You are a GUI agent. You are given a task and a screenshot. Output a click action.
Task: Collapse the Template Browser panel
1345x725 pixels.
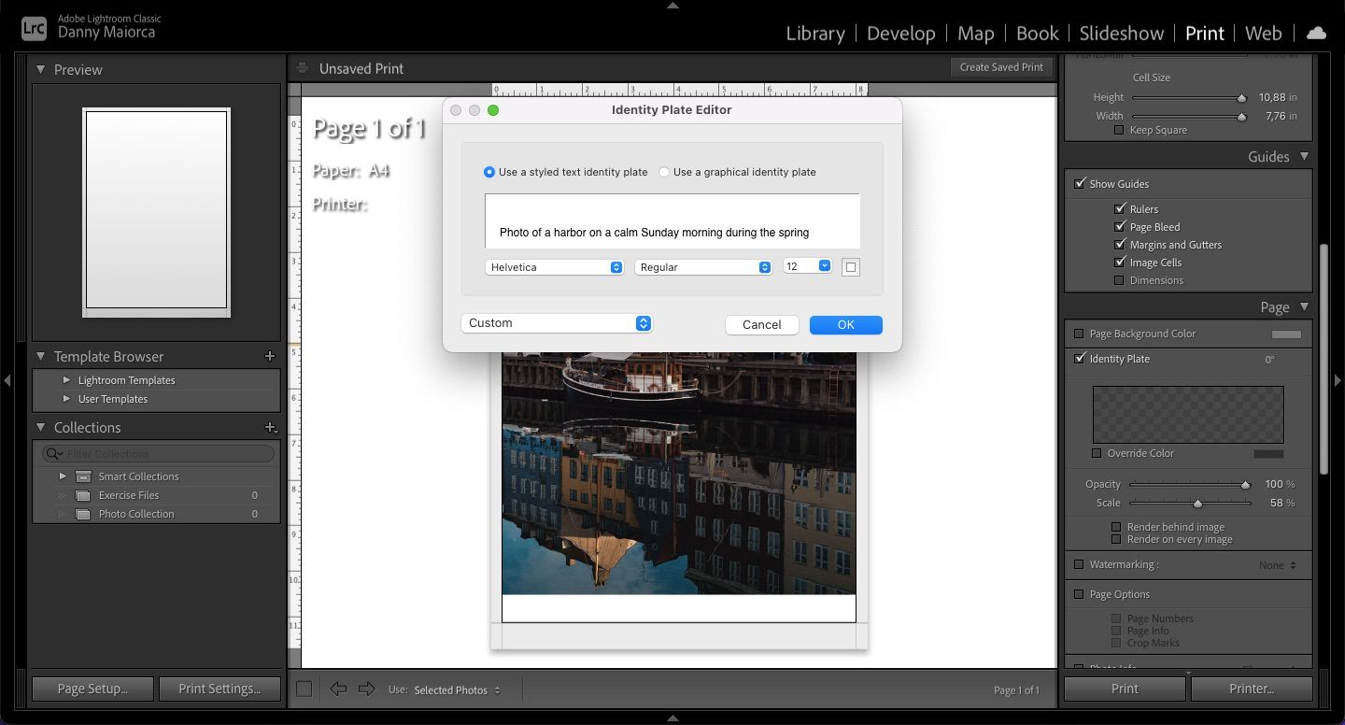click(41, 356)
